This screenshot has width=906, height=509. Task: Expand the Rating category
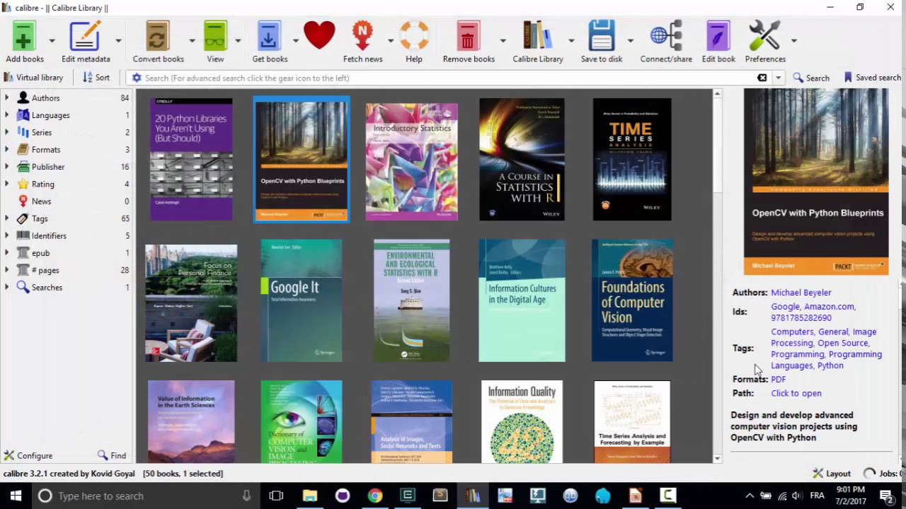click(x=7, y=184)
